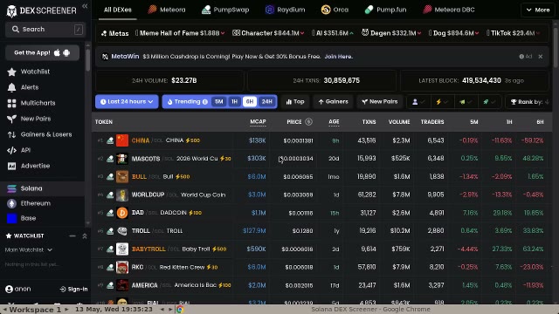
Task: Switch to the Meteora DBC tab
Action: [449, 10]
